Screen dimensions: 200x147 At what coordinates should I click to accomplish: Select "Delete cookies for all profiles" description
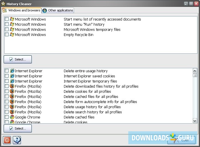pos(87,91)
